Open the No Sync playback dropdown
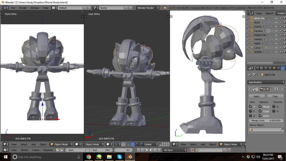286x161 pixels. (175, 150)
